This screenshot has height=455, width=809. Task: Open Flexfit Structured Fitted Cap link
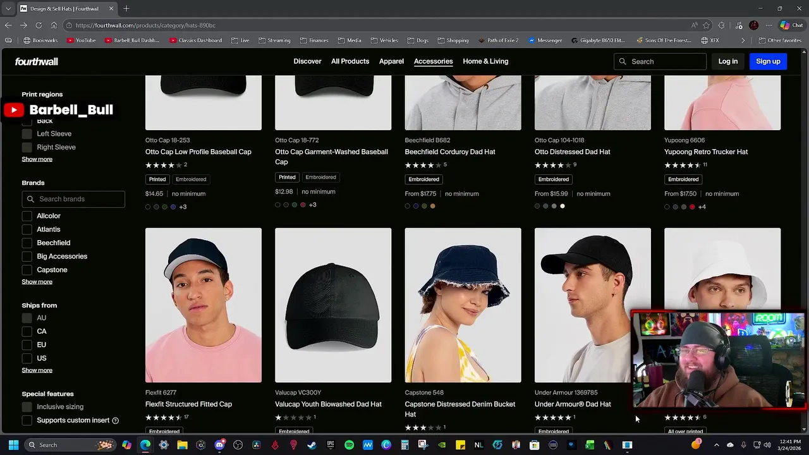coord(188,404)
